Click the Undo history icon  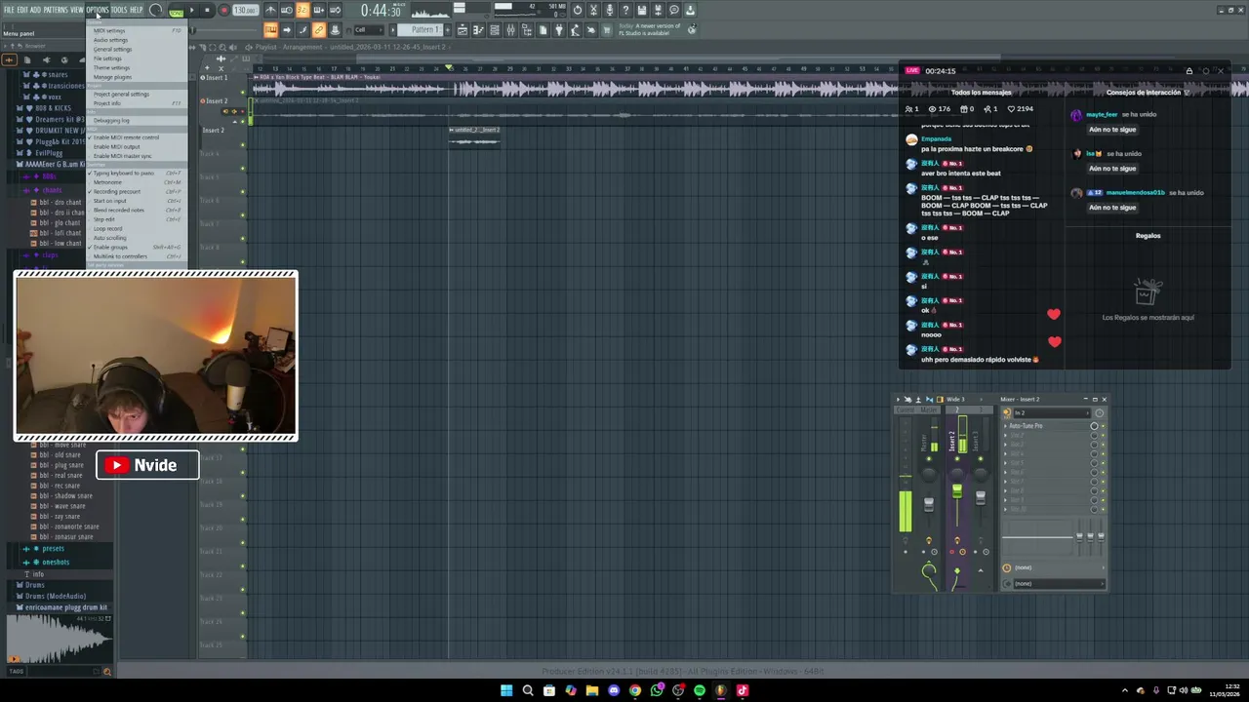(578, 10)
